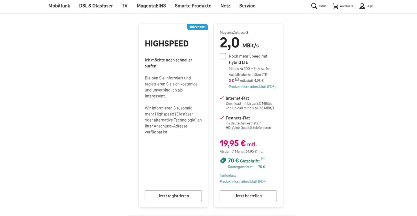Go to the Netz menu
417x216 pixels.
[225, 6]
